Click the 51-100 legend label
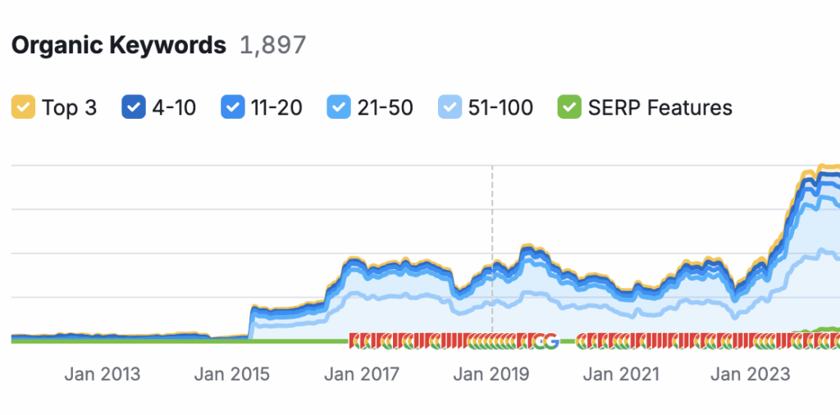Screen dimensions: 840x415 [501, 107]
